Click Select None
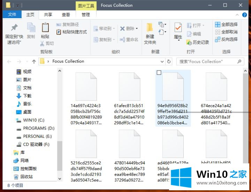The width and height of the screenshot is (251, 192). click(226, 32)
